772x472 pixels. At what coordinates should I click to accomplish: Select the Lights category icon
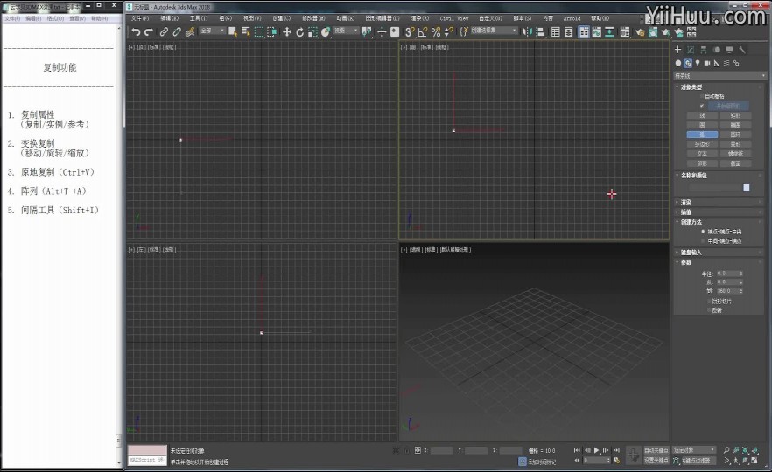(x=698, y=63)
